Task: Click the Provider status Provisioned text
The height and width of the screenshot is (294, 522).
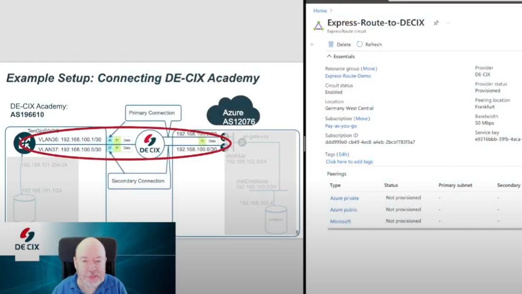Action: pyautogui.click(x=488, y=91)
